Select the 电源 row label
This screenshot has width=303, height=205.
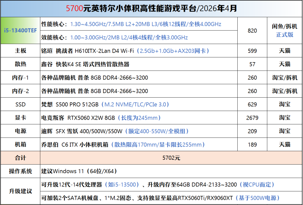[20, 131]
